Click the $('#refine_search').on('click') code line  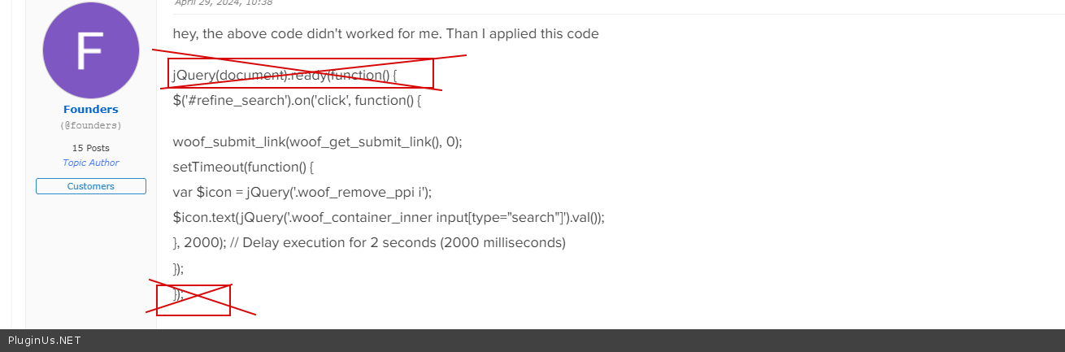[x=297, y=101]
